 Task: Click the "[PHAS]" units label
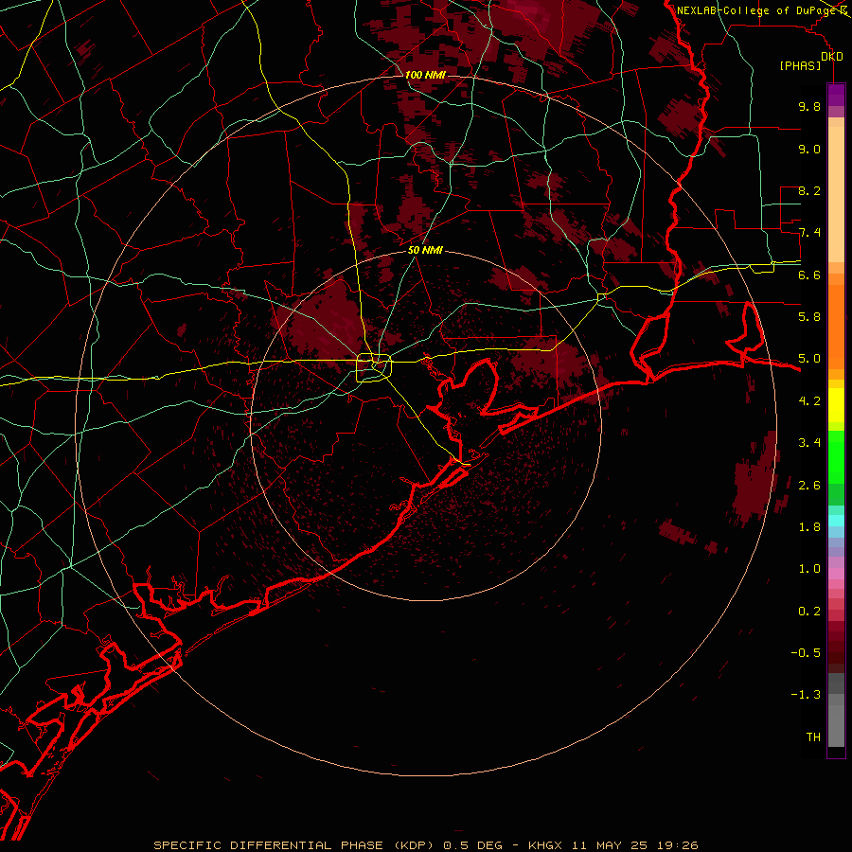[800, 66]
